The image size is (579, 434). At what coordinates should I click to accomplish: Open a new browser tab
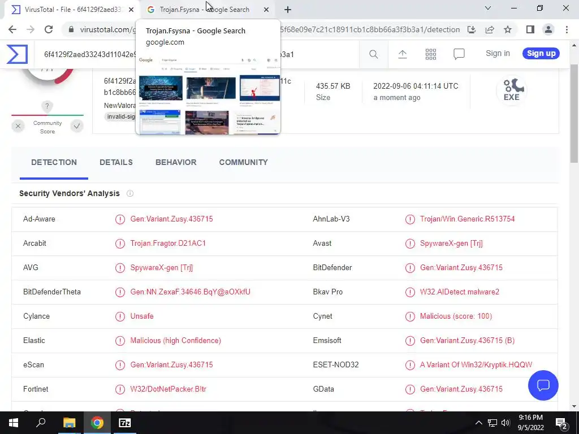coord(288,10)
